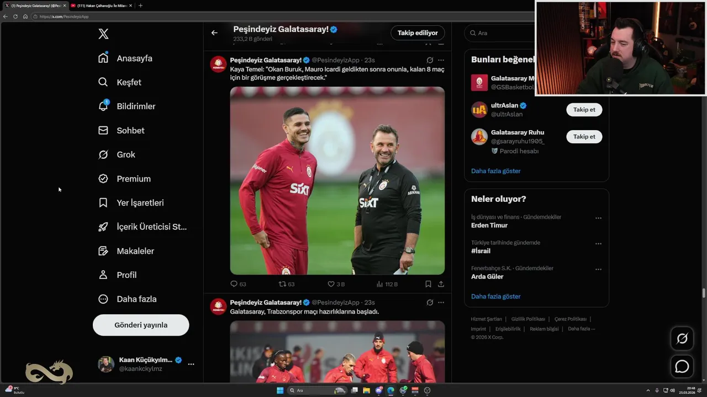Open Çerez Politikası link
The width and height of the screenshot is (707, 397).
click(x=571, y=319)
